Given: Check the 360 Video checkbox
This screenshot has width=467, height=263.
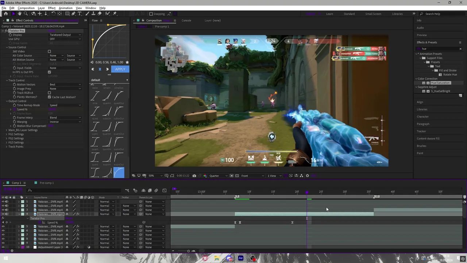Looking at the screenshot, I should tap(49, 52).
